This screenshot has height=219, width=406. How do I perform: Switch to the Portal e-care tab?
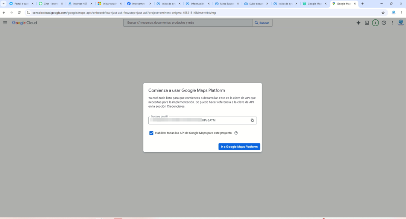click(x=21, y=4)
